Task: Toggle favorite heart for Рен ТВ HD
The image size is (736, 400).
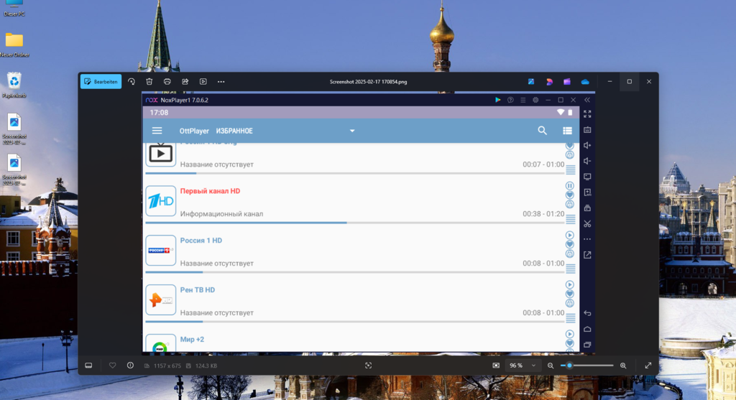Action: (570, 294)
